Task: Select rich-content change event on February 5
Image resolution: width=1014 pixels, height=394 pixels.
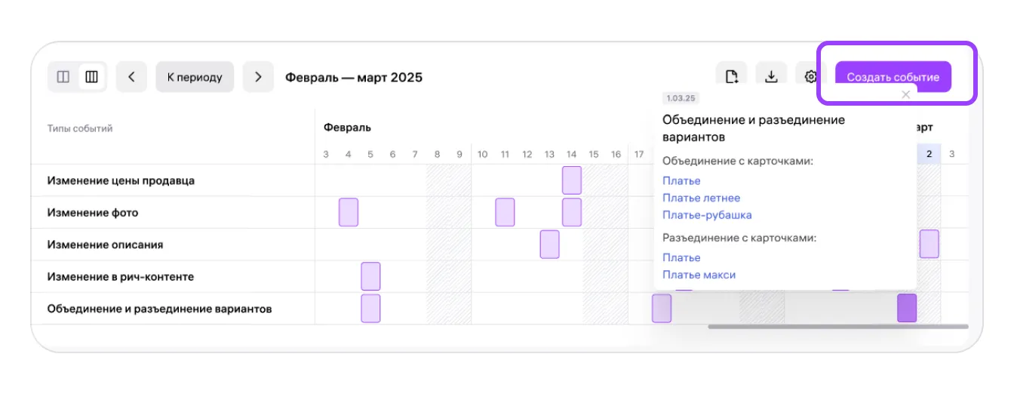Action: 370,276
